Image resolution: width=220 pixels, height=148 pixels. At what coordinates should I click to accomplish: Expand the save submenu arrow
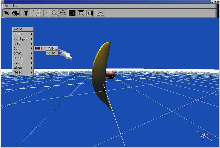[32, 53]
